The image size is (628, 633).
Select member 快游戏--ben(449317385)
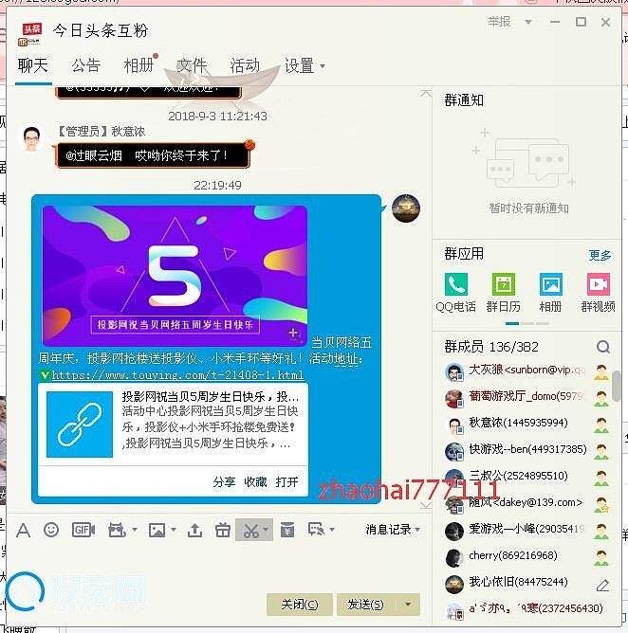point(526,451)
